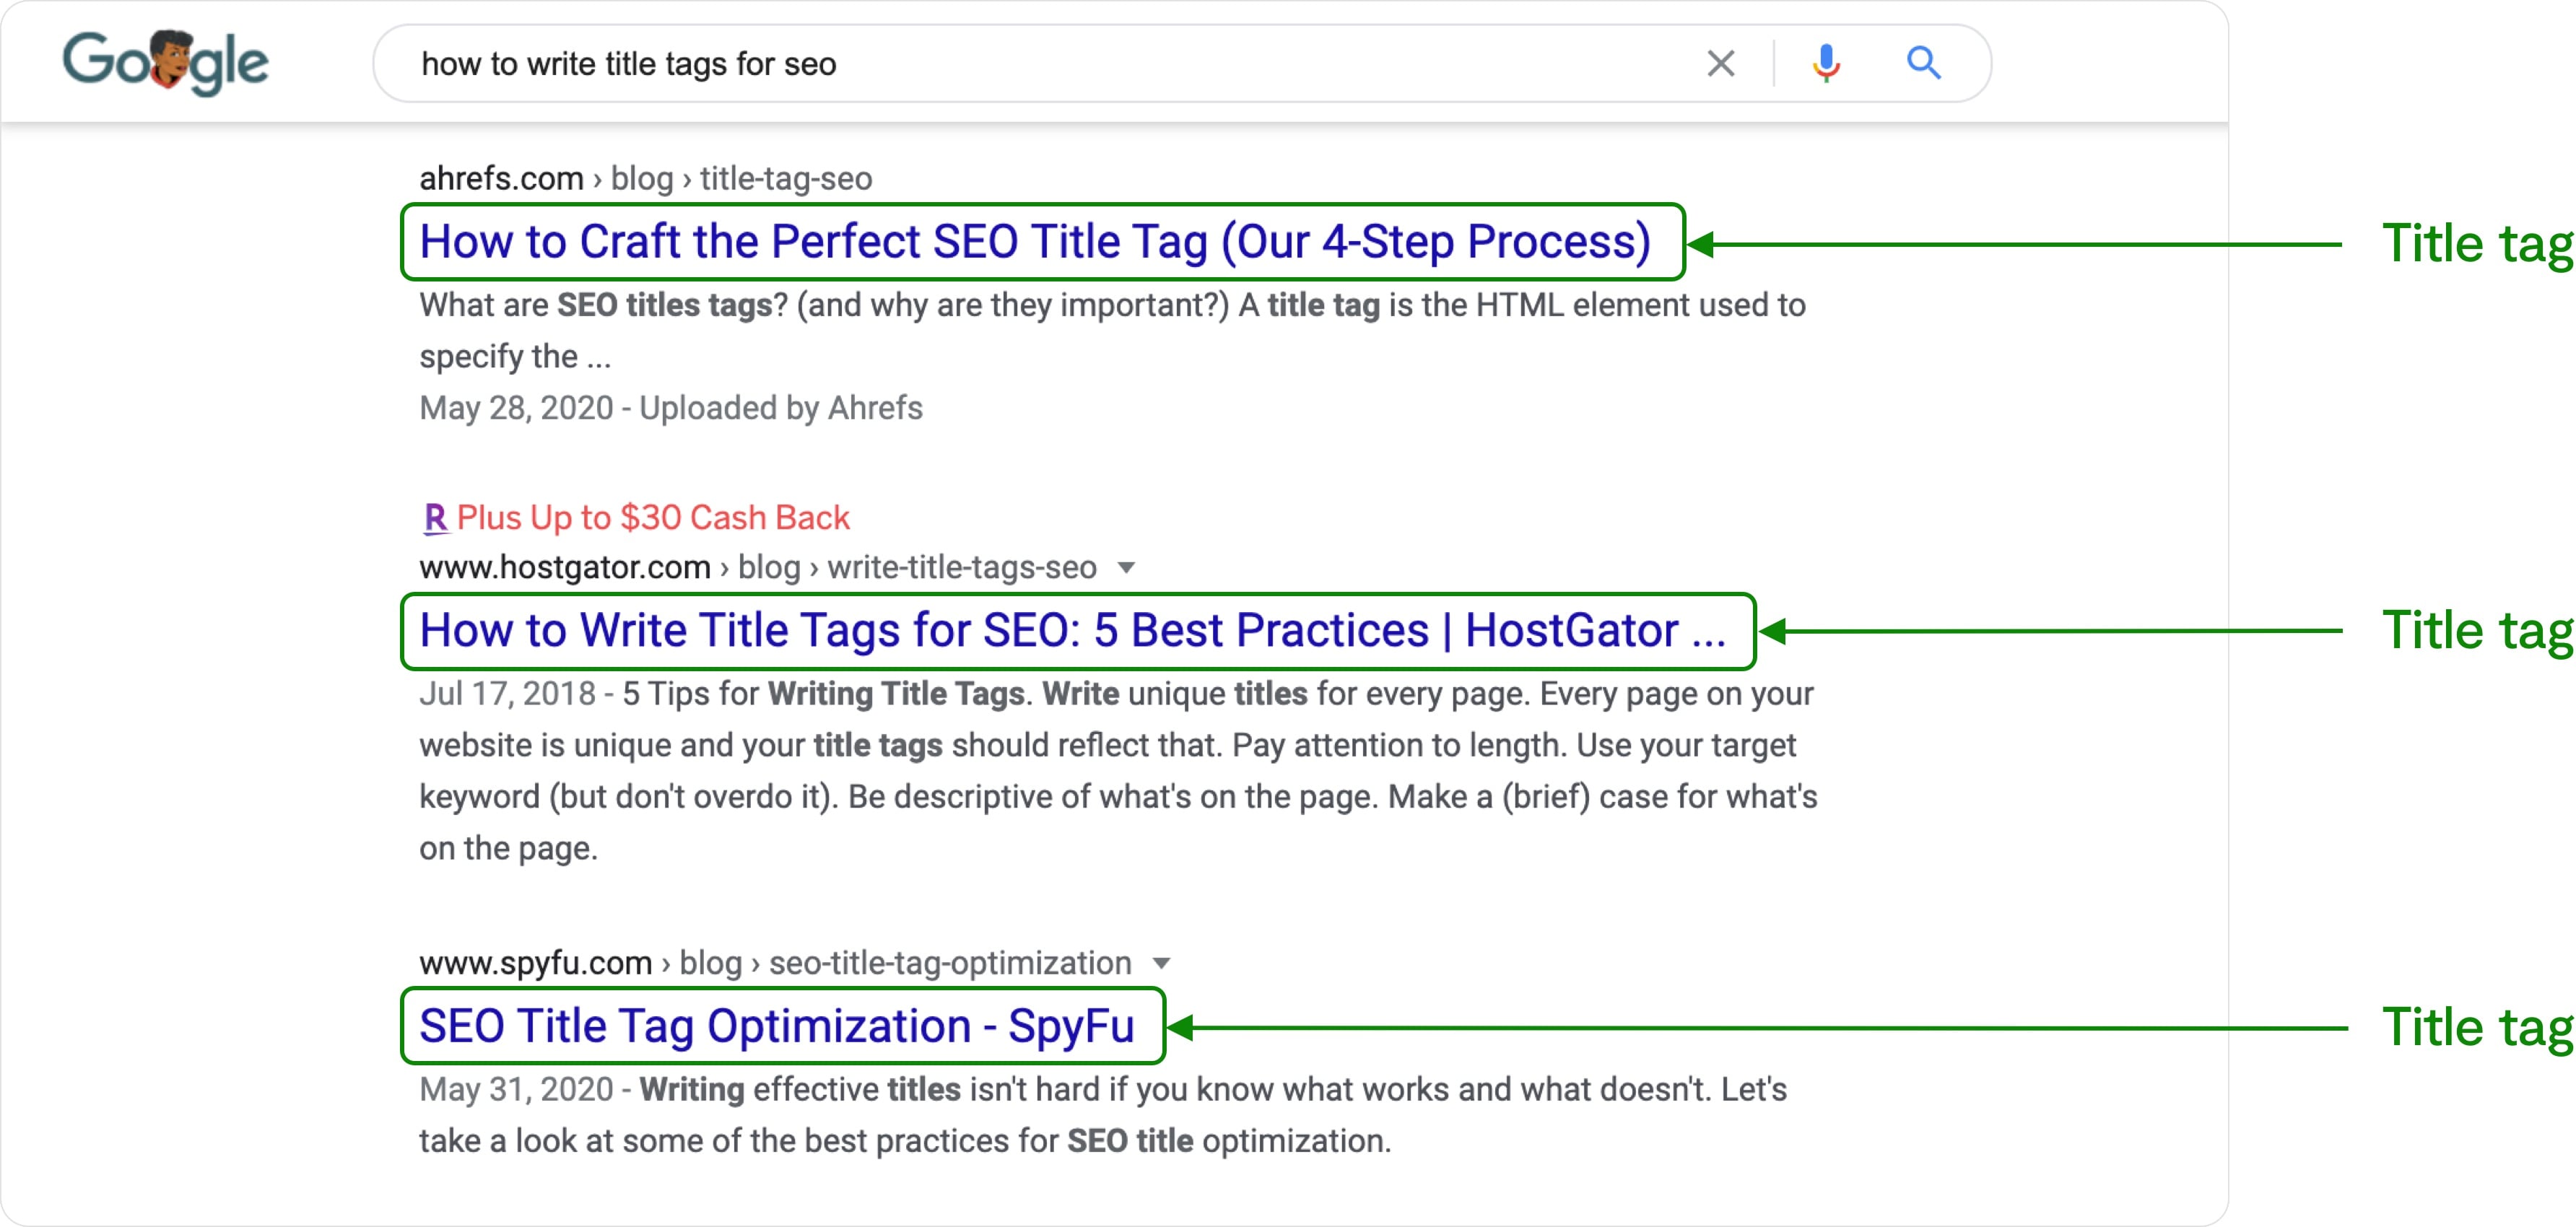Screen dimensions: 2576x1227
Task: Clear the search query with the X icon
Action: click(1721, 63)
